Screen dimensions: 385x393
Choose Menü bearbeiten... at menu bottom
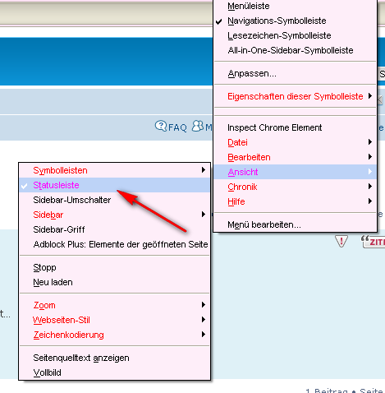(295, 224)
